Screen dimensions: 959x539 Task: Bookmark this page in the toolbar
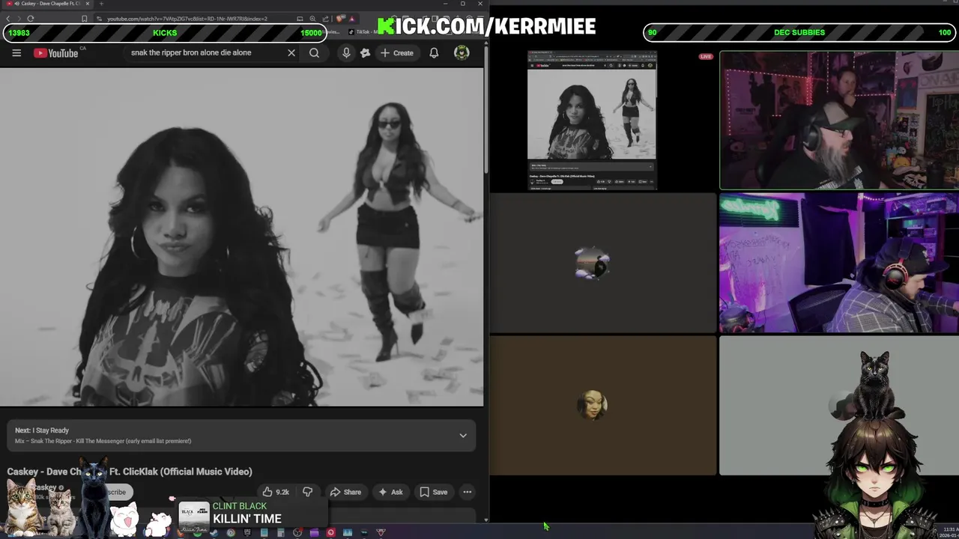pyautogui.click(x=85, y=19)
